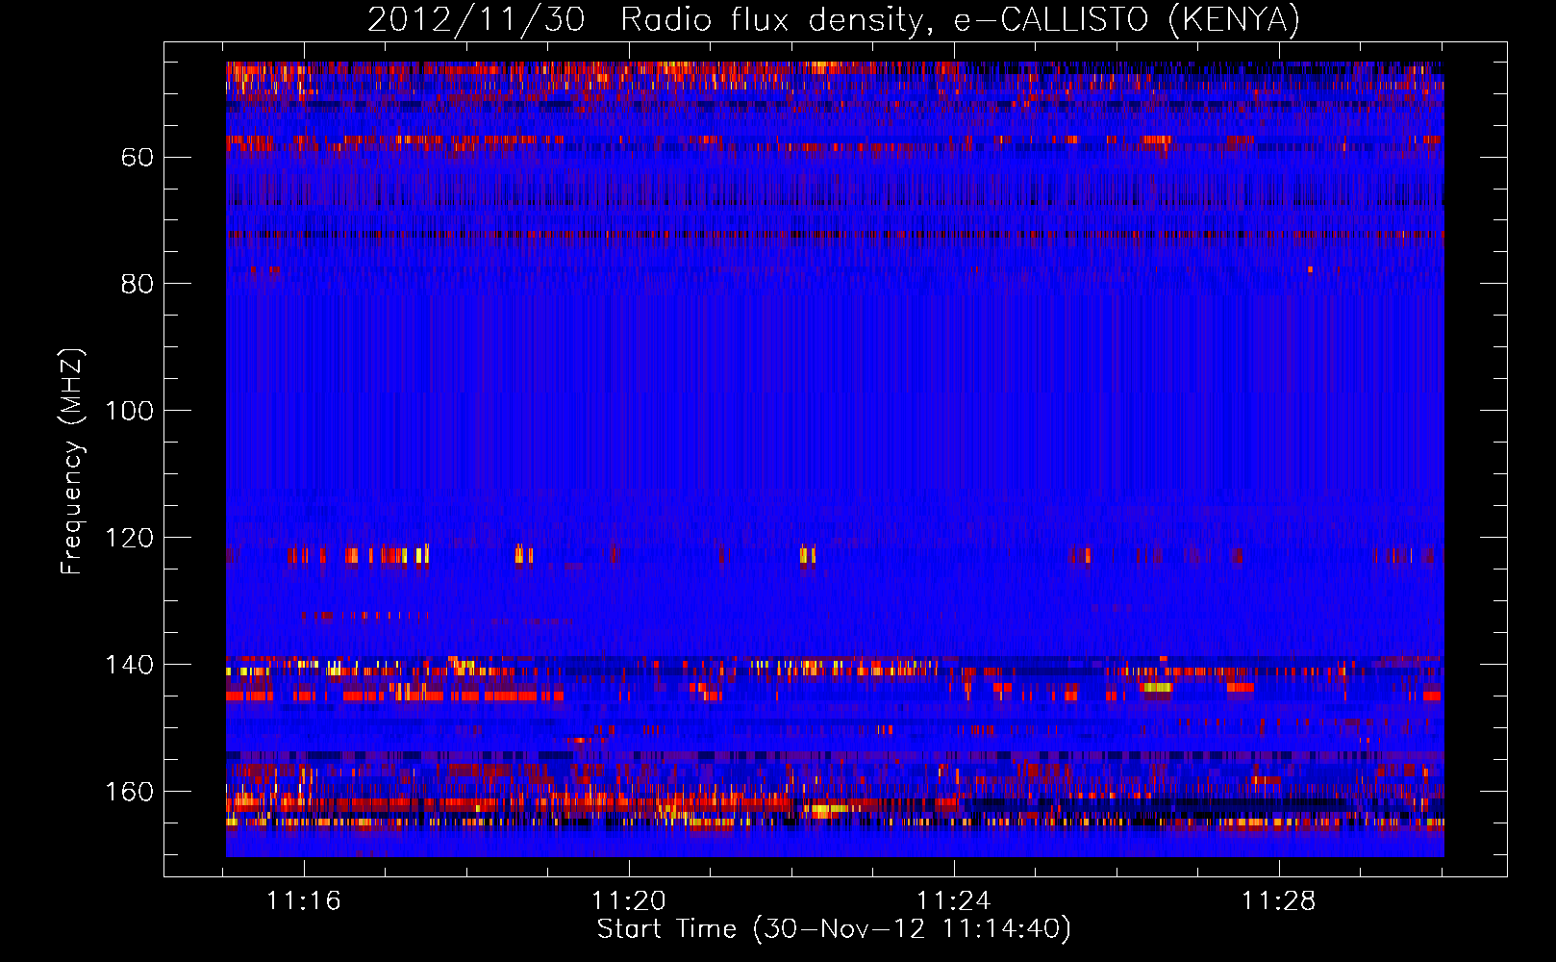Click the 160 frequency tick label
1556x962 pixels.
[x=130, y=792]
